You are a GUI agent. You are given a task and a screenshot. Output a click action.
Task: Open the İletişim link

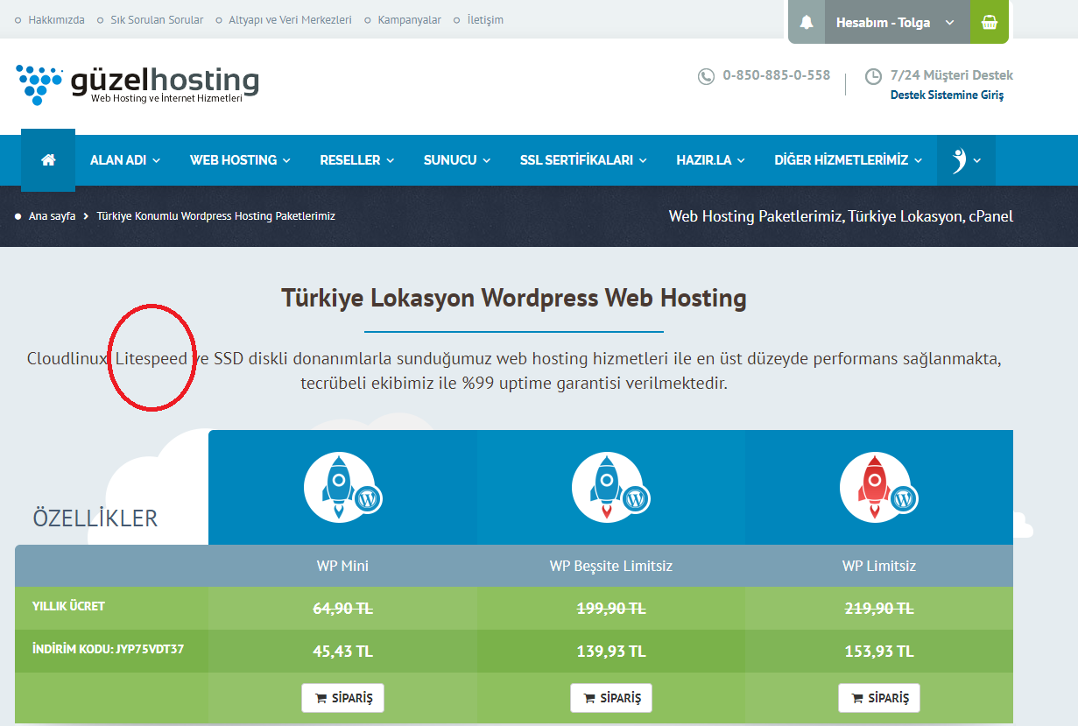pos(485,19)
